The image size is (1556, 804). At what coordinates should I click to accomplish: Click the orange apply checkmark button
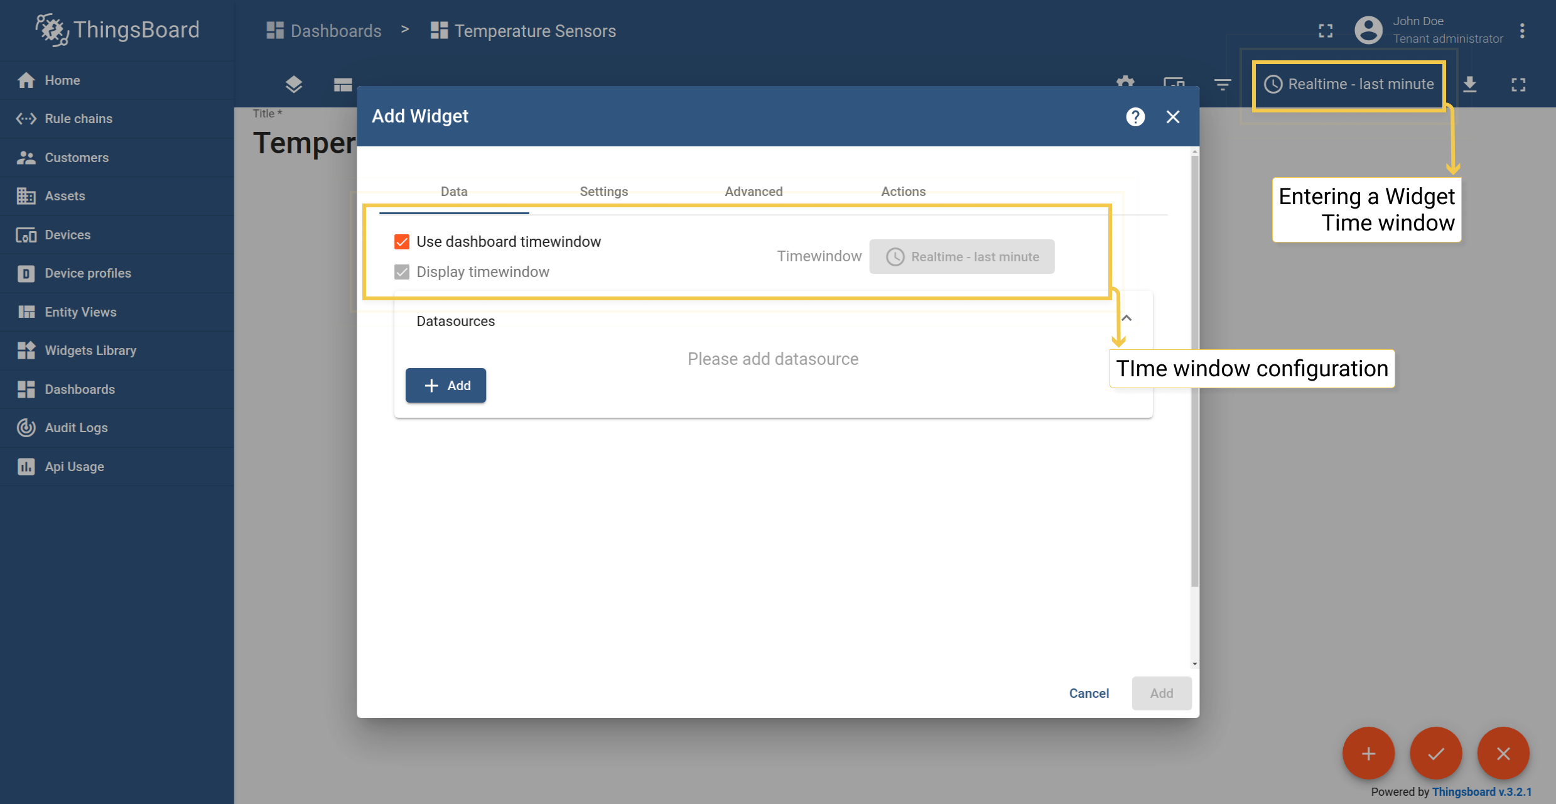[x=1435, y=753]
